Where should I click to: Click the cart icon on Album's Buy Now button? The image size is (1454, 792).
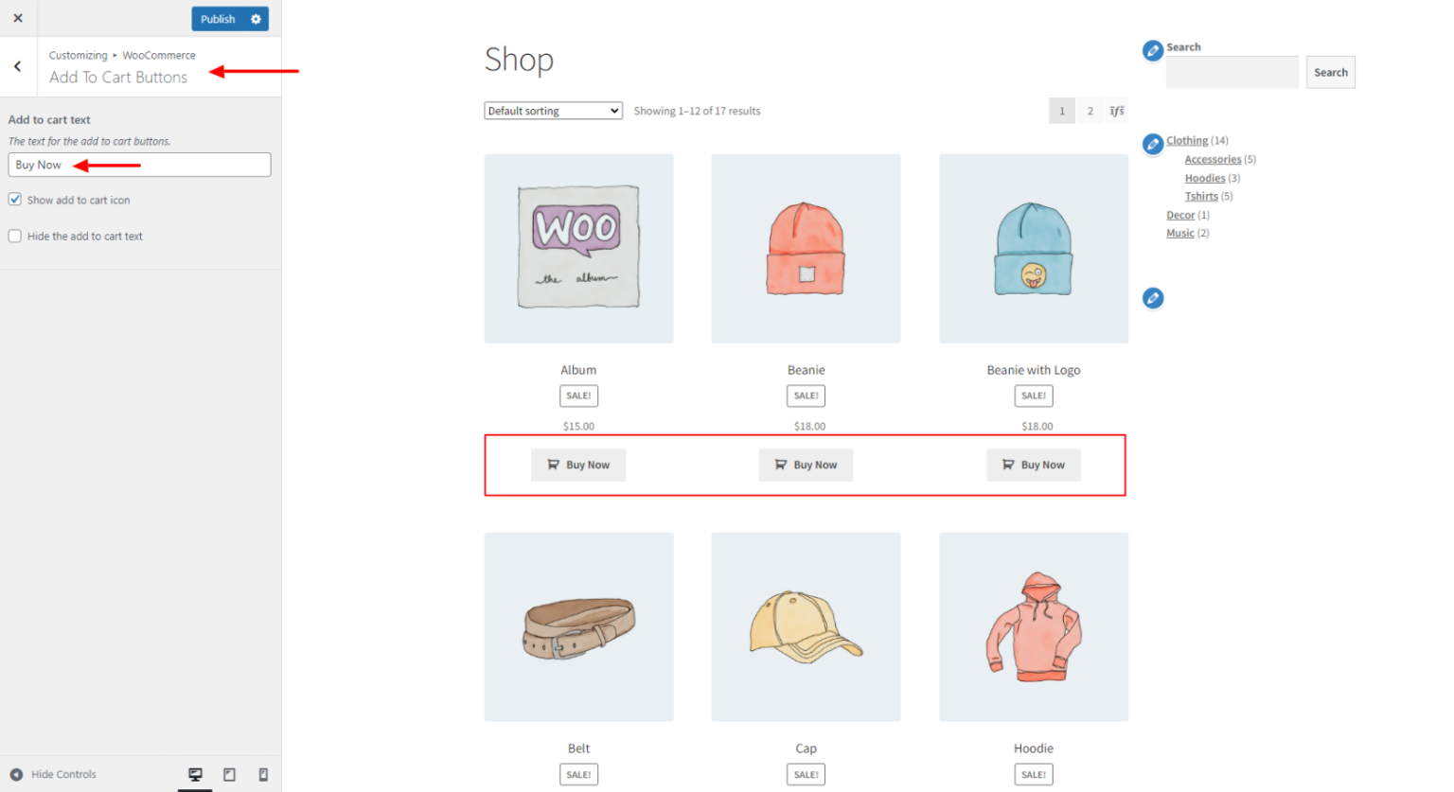553,465
